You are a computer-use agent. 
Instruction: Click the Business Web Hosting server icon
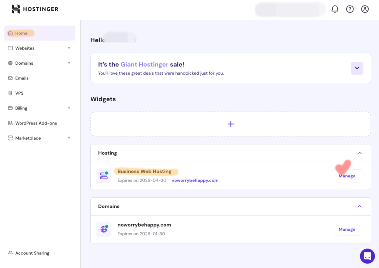(x=104, y=176)
